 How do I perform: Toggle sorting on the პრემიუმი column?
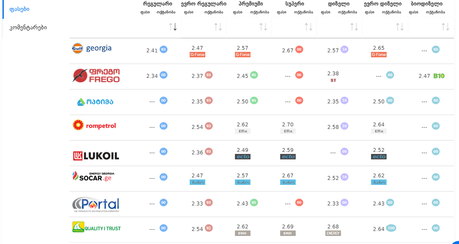(264, 27)
